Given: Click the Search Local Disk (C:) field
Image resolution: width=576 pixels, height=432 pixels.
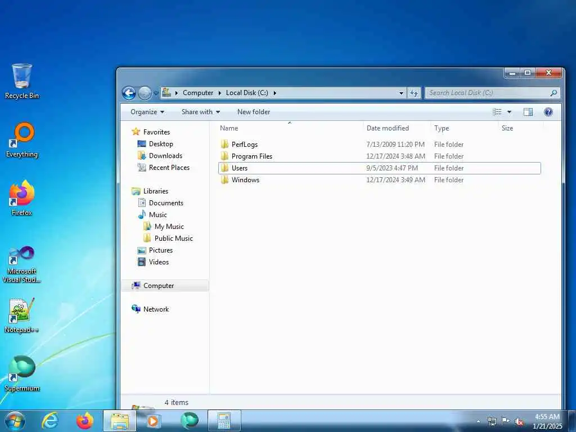Looking at the screenshot, I should pyautogui.click(x=492, y=93).
